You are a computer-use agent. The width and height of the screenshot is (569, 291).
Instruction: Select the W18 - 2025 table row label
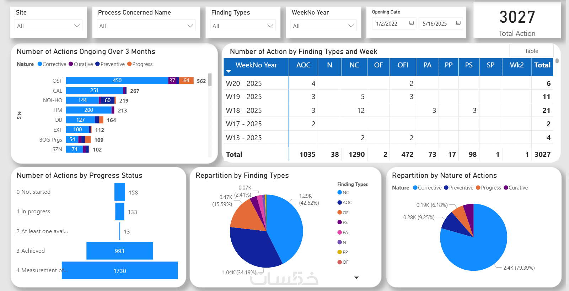[244, 110]
